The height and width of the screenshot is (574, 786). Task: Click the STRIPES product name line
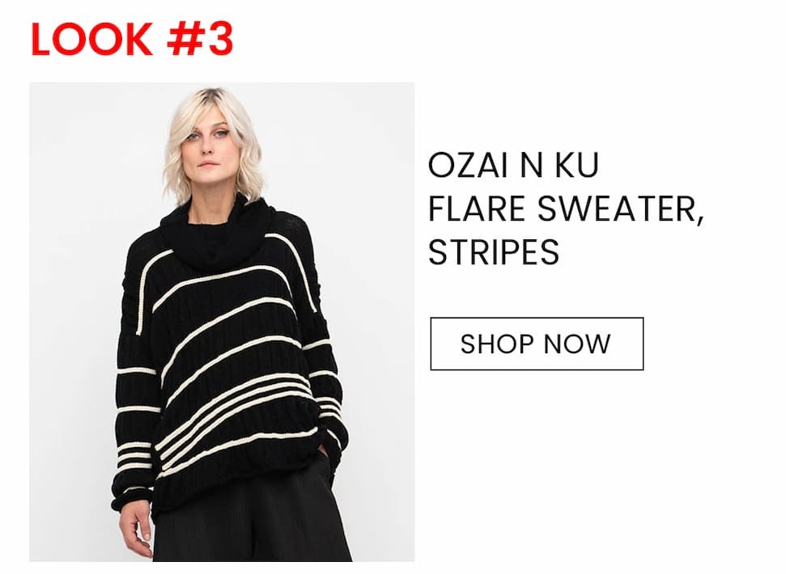(494, 252)
